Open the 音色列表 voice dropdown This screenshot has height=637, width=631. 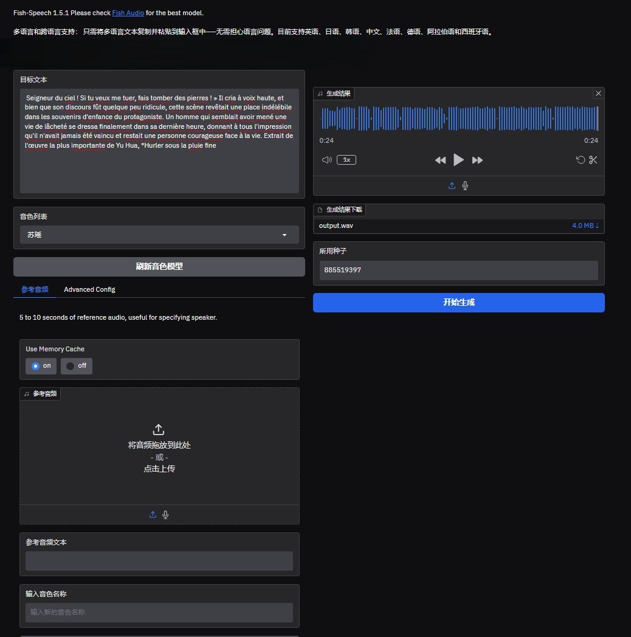coord(159,235)
